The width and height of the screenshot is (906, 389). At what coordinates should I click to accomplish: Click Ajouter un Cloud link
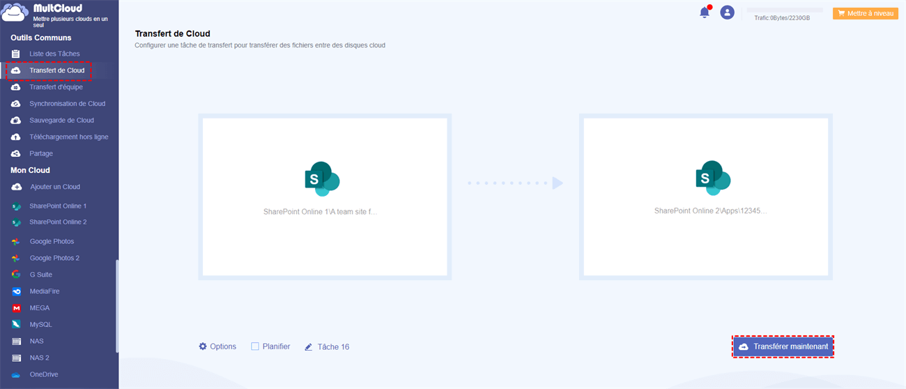[x=55, y=187]
